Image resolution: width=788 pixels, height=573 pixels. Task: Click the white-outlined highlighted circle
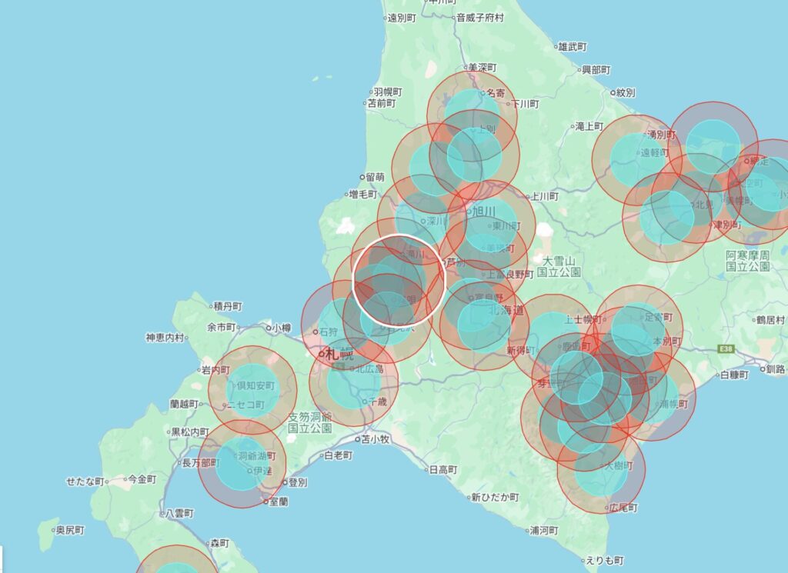pos(399,279)
